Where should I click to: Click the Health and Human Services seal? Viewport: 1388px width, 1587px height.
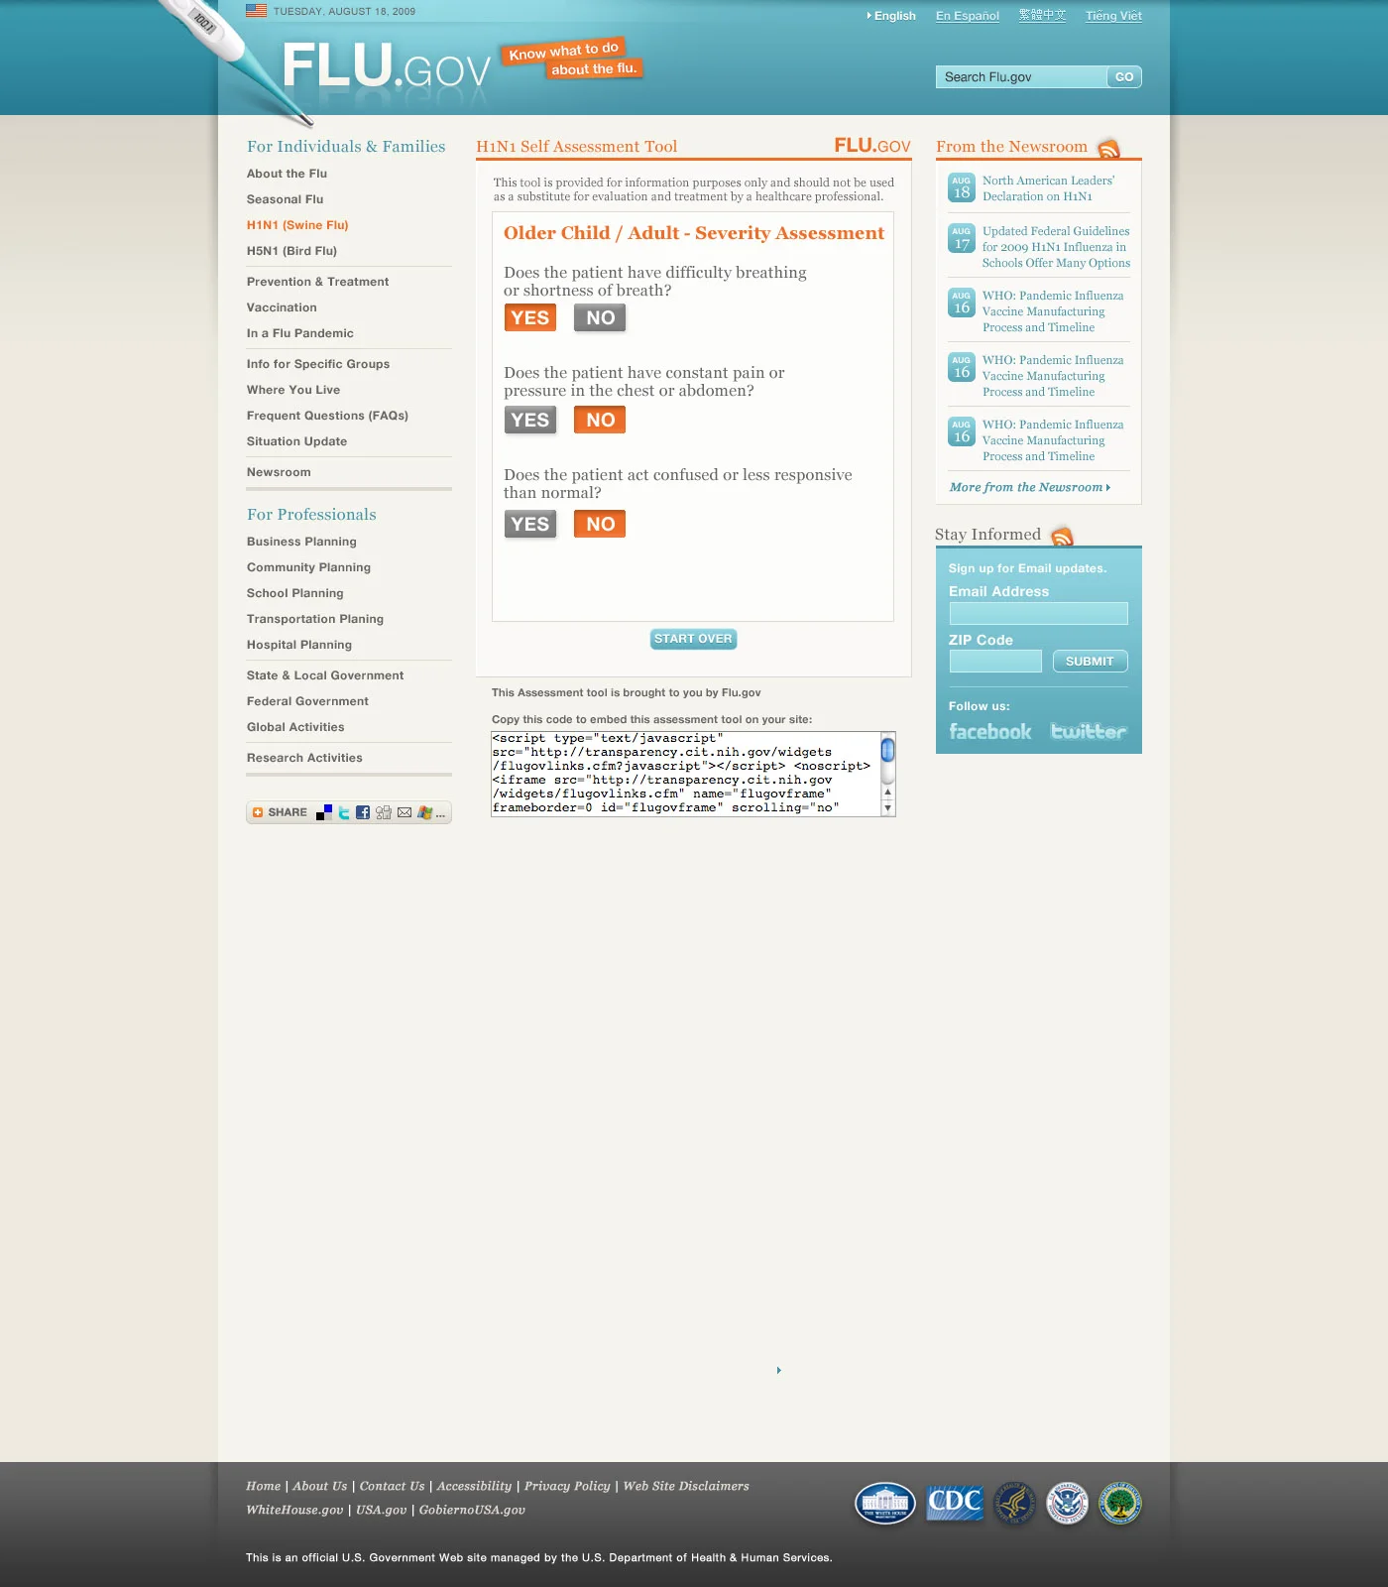[1015, 1504]
